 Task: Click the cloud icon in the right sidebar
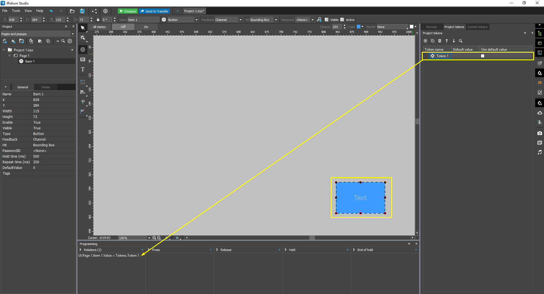tap(539, 113)
